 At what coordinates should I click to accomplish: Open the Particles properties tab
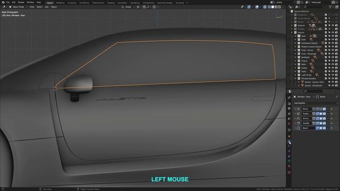click(289, 146)
